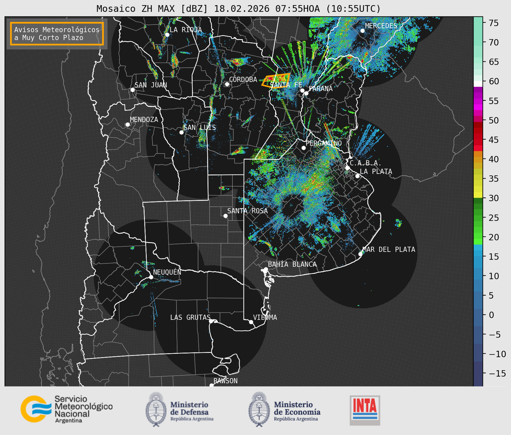Click the La Rioja city marker dot
The height and width of the screenshot is (435, 511).
(x=167, y=34)
